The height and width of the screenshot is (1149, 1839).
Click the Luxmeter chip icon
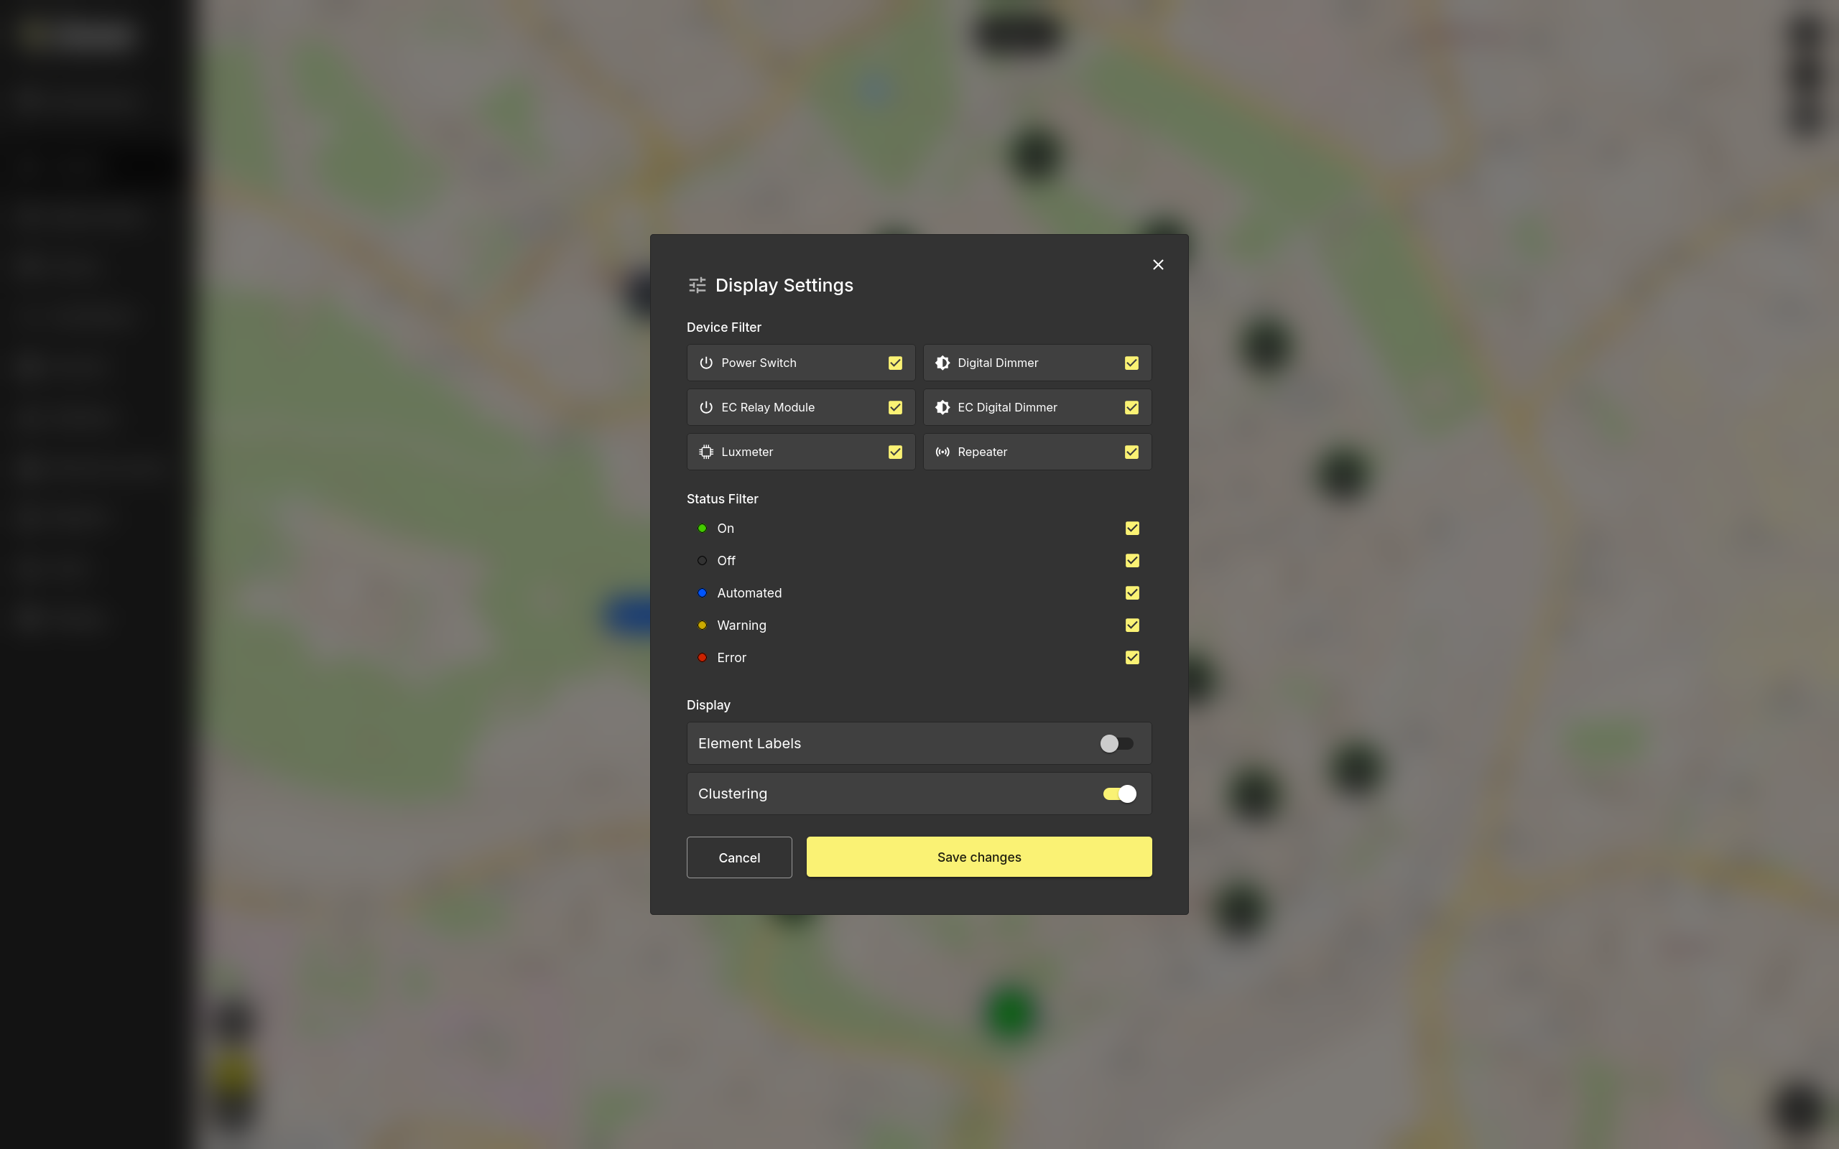click(706, 452)
